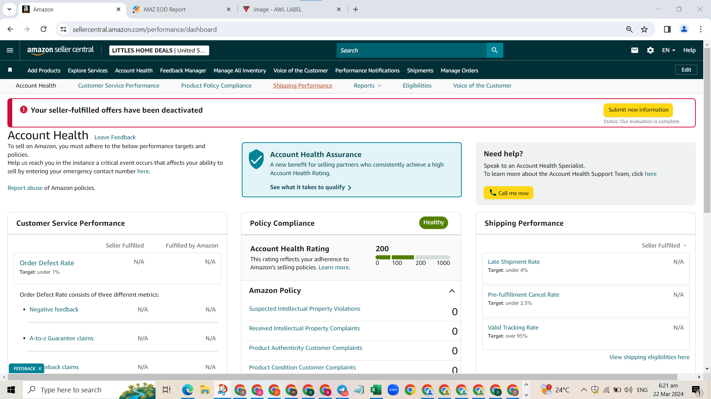Open Task View on the taskbar

(x=167, y=390)
